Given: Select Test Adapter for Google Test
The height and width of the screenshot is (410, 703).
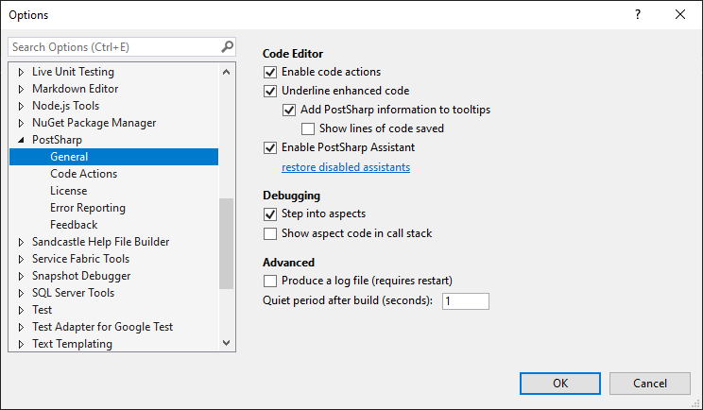Looking at the screenshot, I should pos(102,327).
